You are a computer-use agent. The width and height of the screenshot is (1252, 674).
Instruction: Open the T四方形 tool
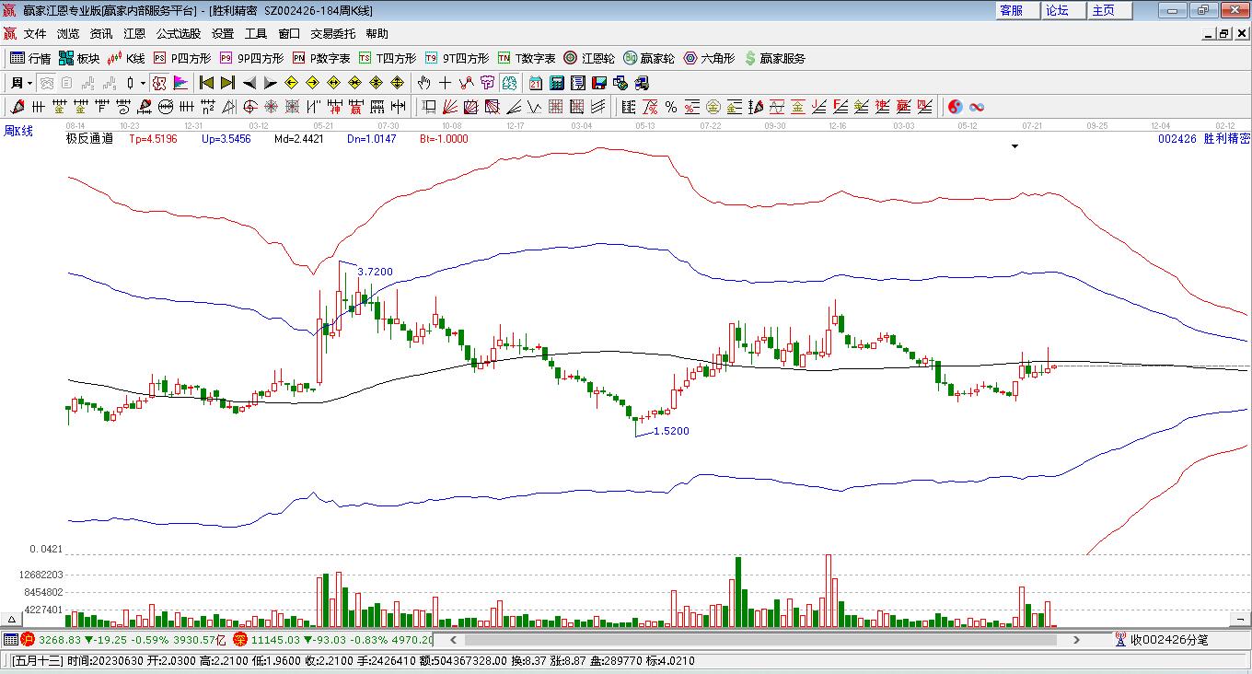pyautogui.click(x=388, y=58)
